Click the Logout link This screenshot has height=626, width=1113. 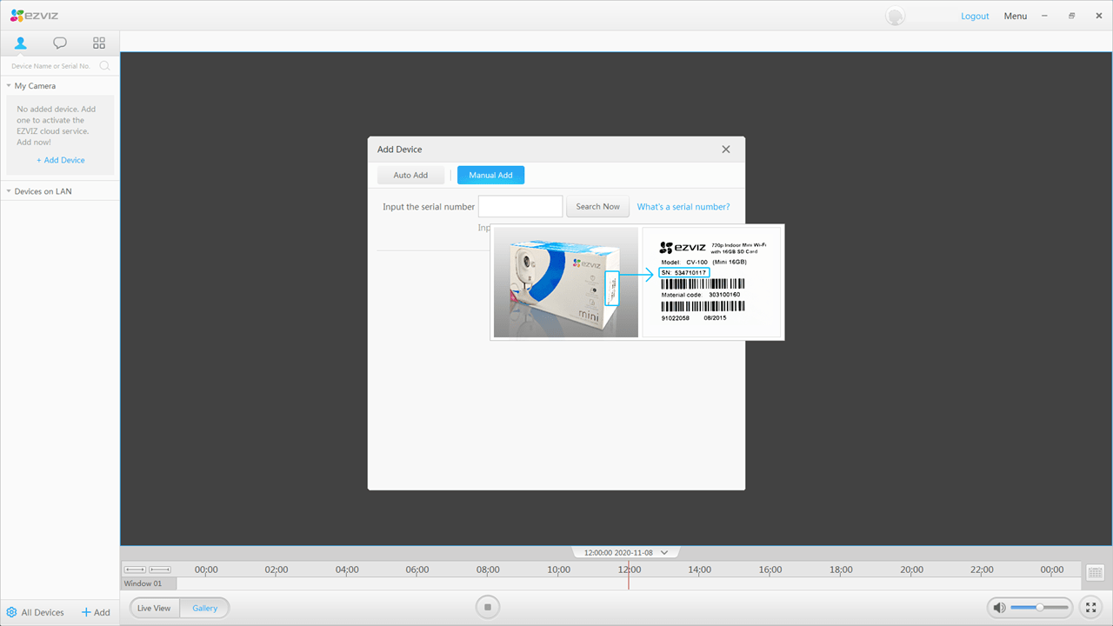(975, 16)
